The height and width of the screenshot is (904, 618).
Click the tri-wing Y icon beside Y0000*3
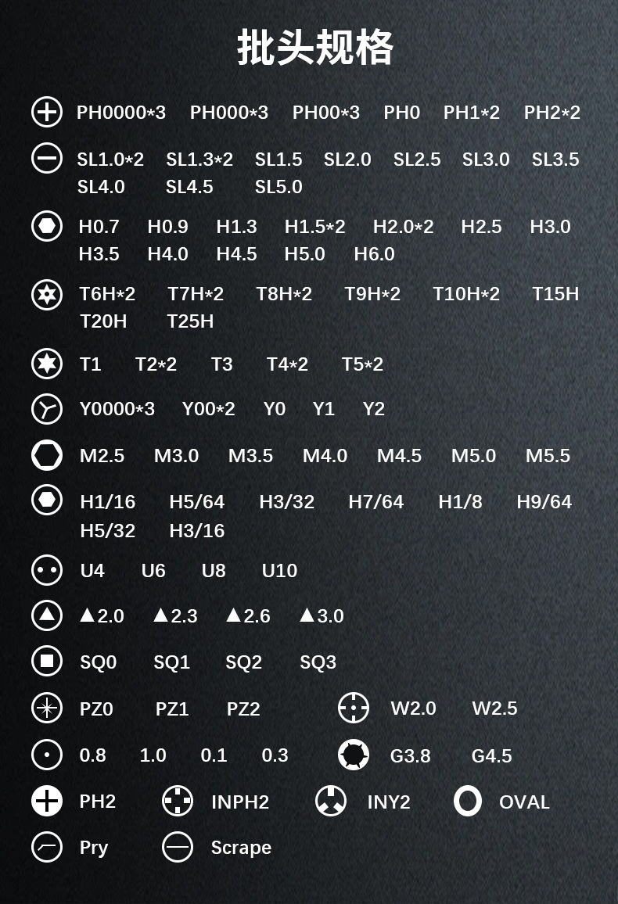[x=47, y=408]
